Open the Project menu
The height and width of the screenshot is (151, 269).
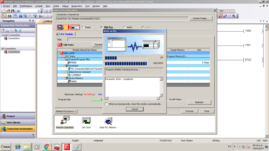7,6
